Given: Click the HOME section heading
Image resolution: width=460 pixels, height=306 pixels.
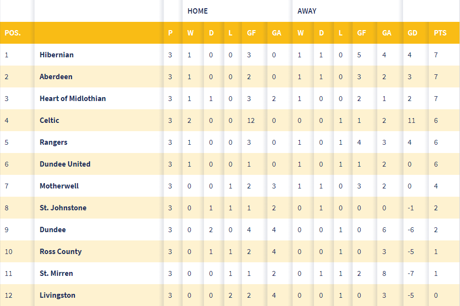Looking at the screenshot, I should tap(198, 11).
